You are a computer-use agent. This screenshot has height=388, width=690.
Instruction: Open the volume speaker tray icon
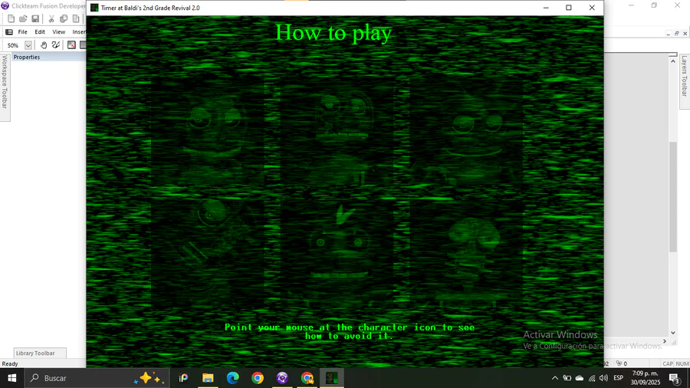pyautogui.click(x=604, y=378)
